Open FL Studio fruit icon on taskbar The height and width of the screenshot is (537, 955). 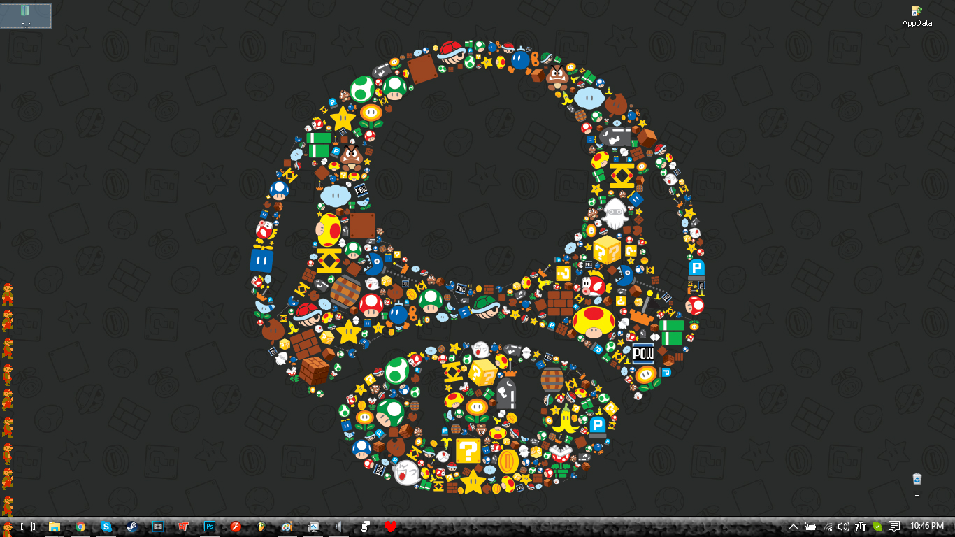tap(261, 527)
